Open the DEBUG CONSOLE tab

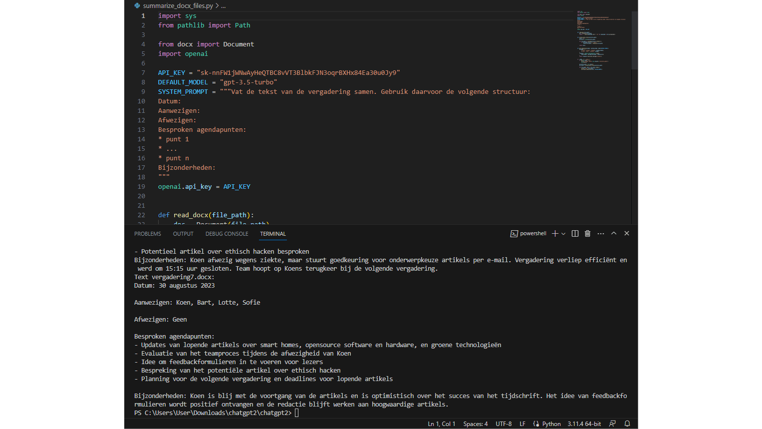[227, 234]
